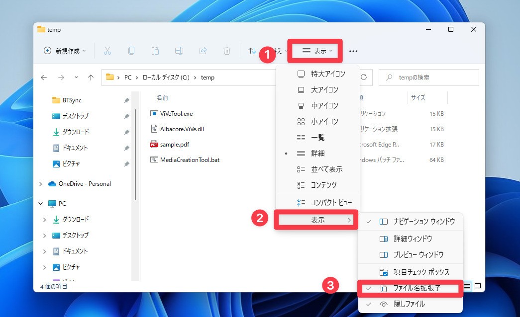This screenshot has height=317, width=520.
Task: Click the tempの検索 search box
Action: [429, 78]
